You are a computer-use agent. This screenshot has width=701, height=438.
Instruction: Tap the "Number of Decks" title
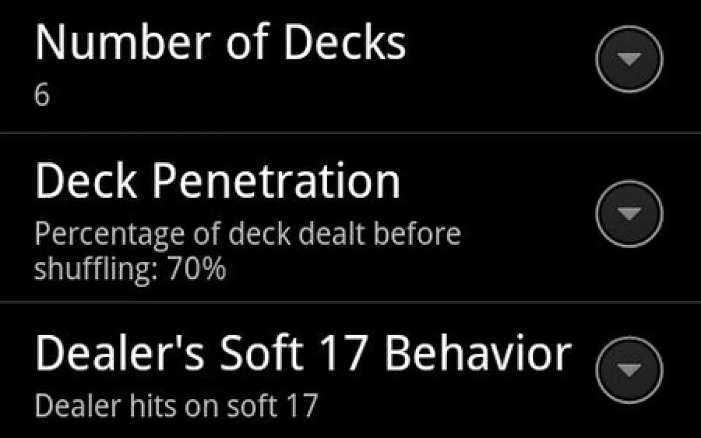click(220, 43)
